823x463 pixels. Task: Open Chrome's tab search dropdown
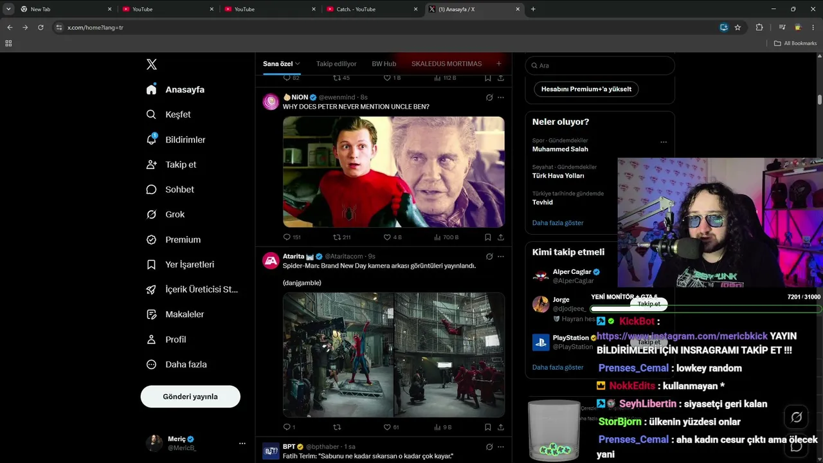click(8, 9)
